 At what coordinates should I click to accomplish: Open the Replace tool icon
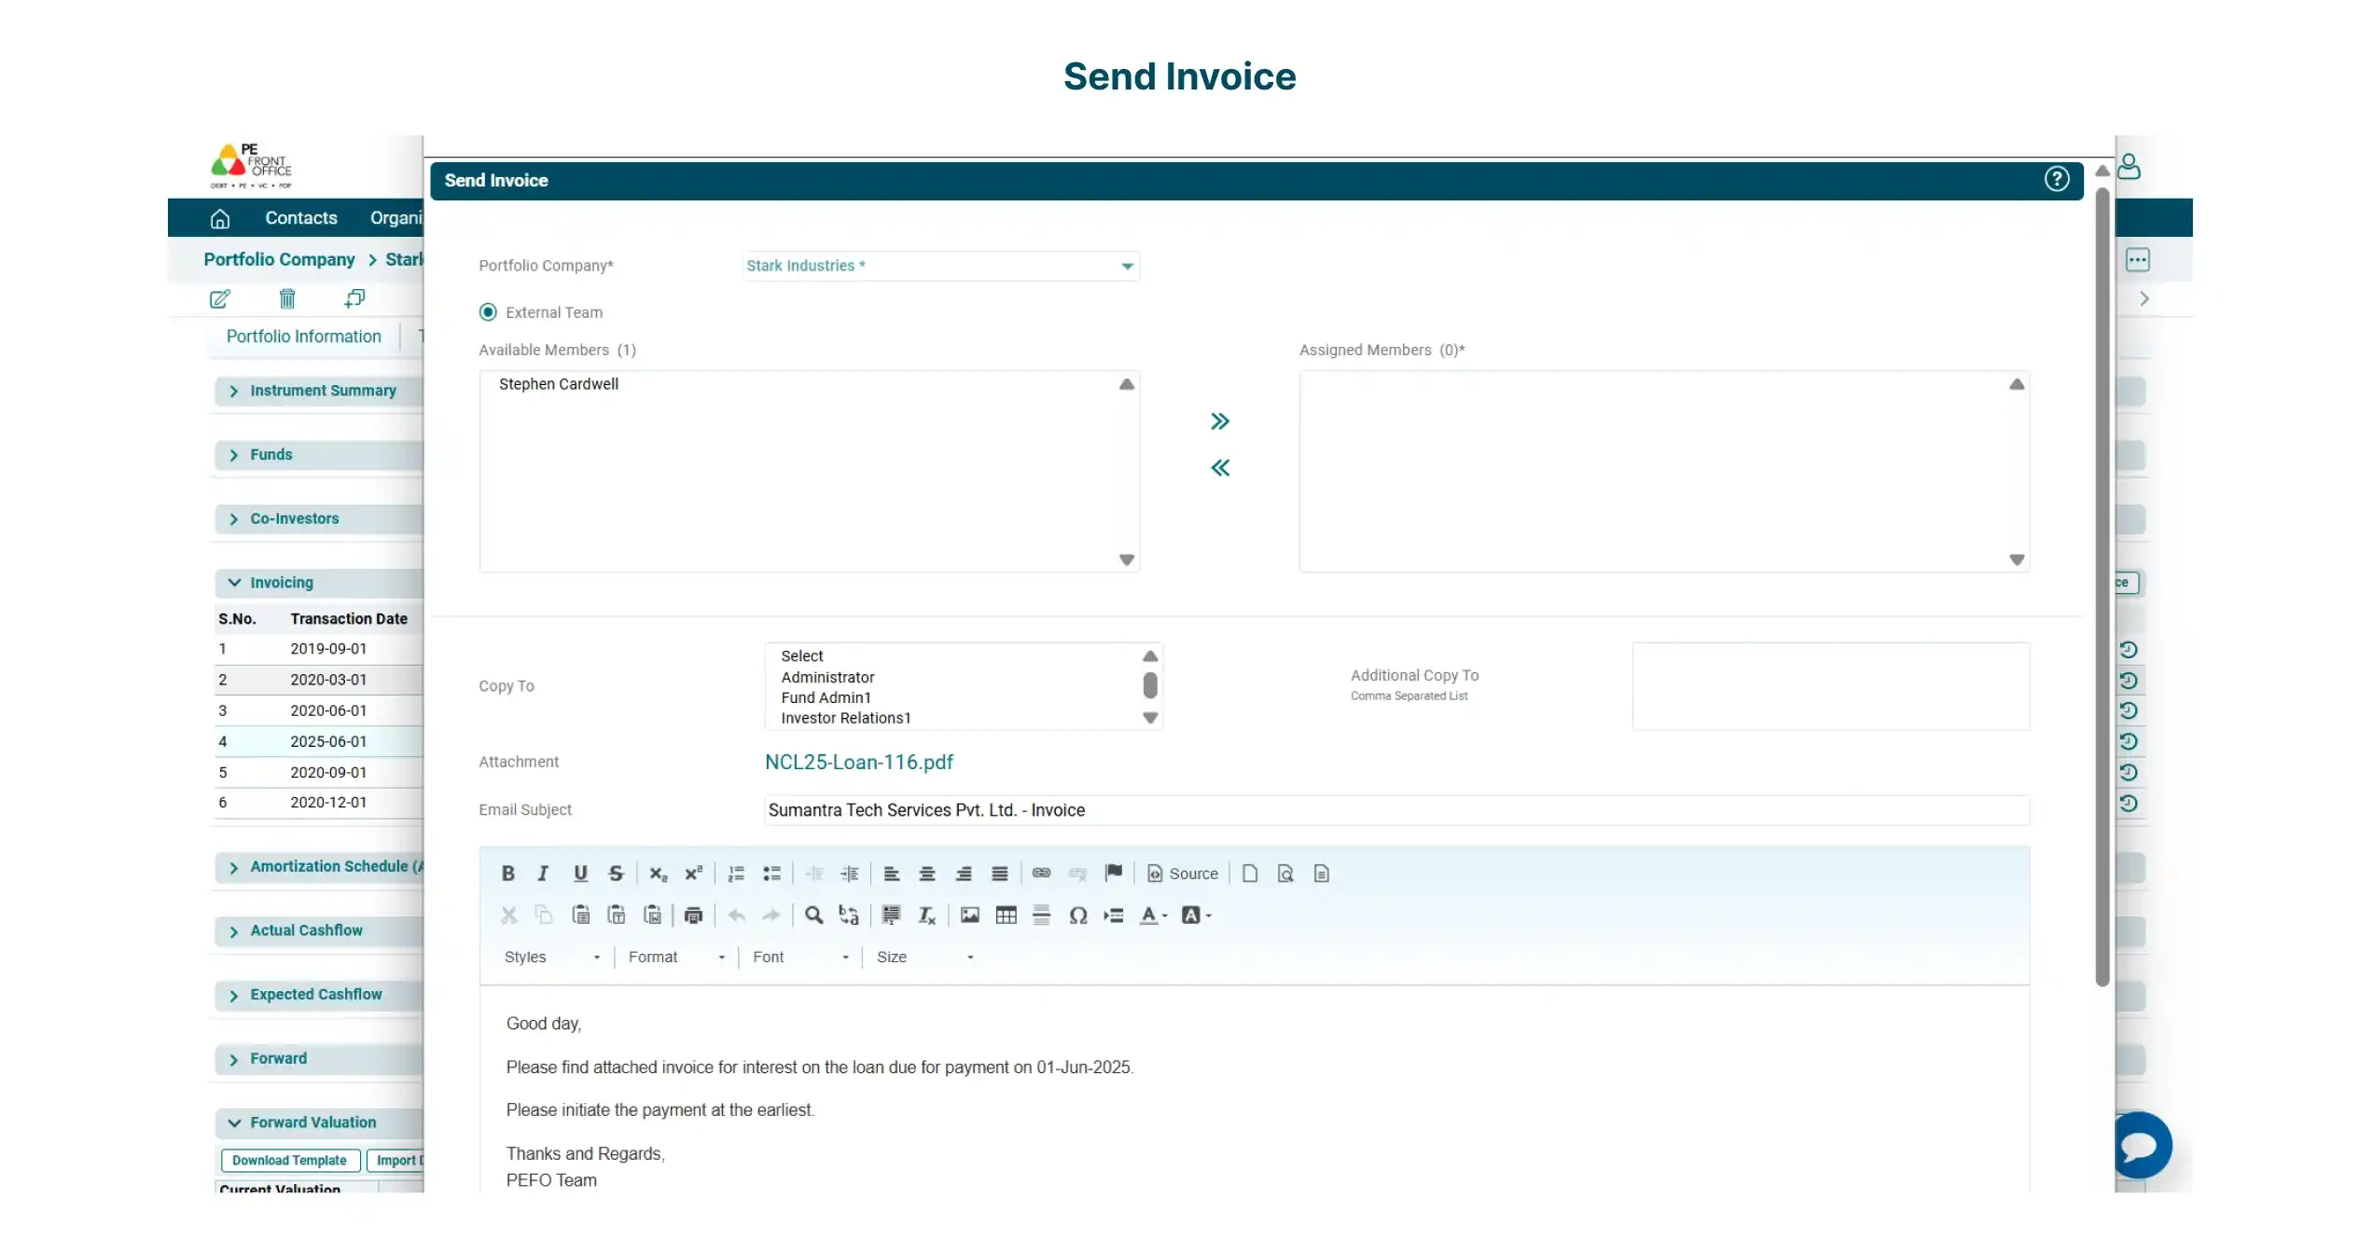pos(849,916)
